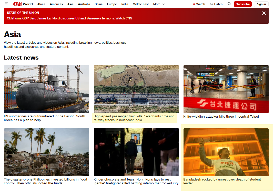Click the Listen headphones link
Viewport: 274px width, 191px height.
(216, 4)
